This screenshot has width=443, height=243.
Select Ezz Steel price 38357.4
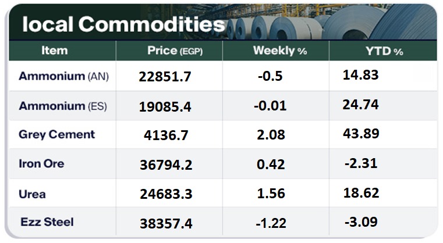point(166,223)
